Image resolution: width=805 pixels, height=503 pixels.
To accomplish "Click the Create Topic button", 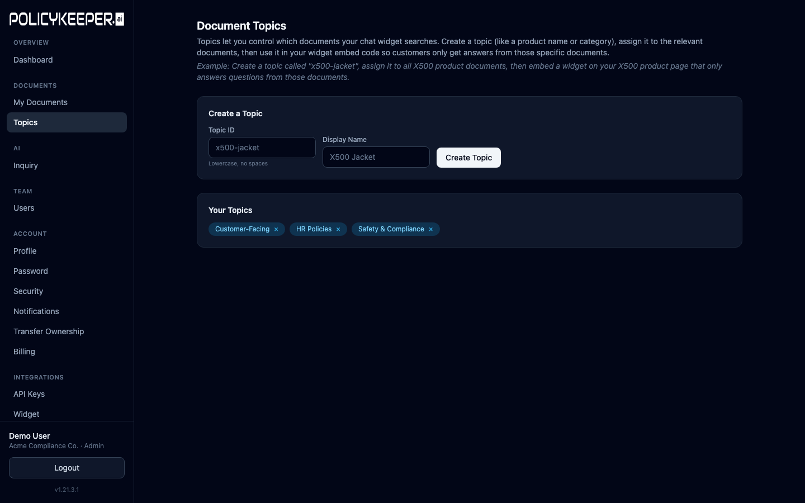I will coord(468,158).
